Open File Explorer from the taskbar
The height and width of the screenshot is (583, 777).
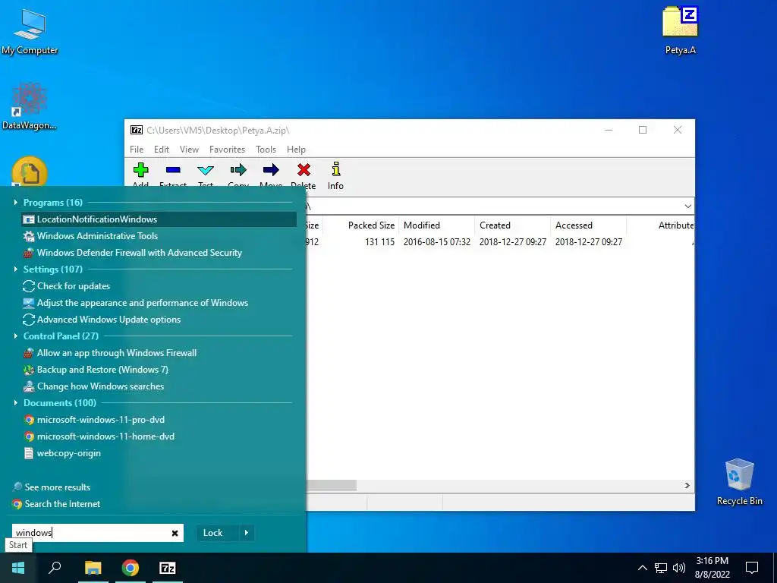93,568
